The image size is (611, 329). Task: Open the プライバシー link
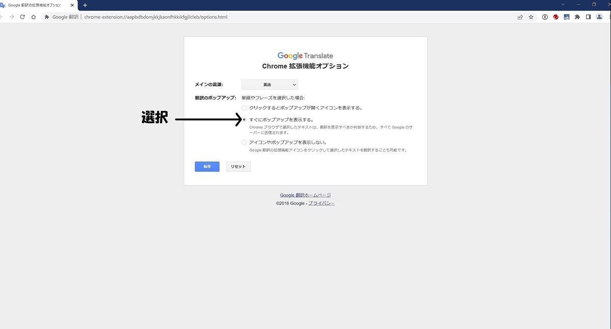click(x=321, y=203)
